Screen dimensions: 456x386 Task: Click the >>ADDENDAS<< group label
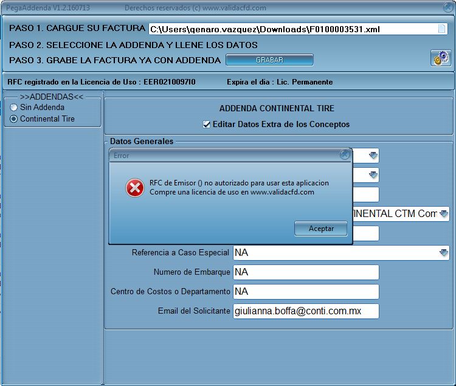coord(52,97)
